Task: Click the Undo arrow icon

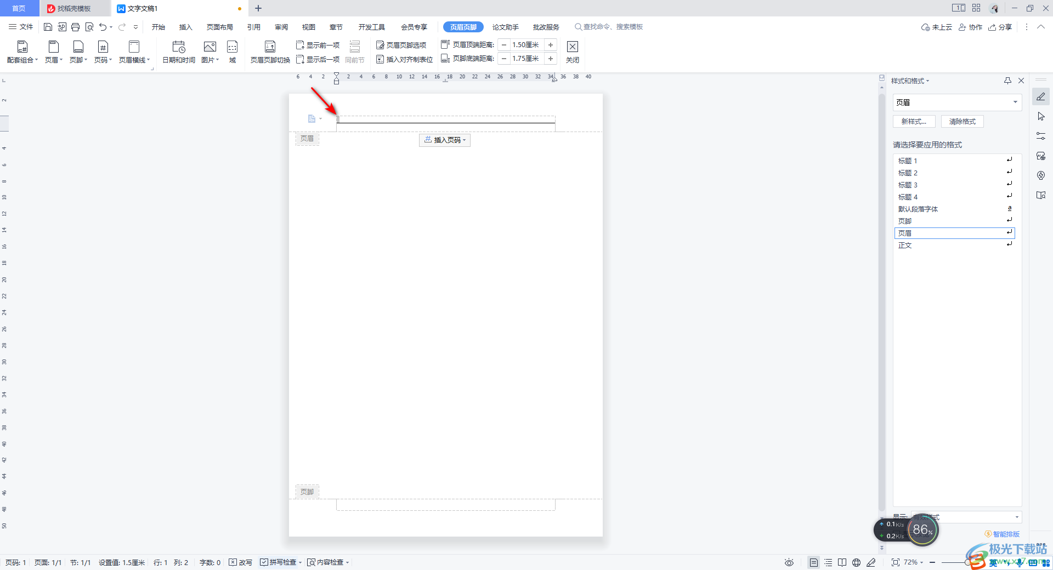Action: click(103, 27)
